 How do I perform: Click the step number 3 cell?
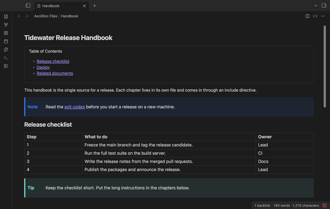(x=53, y=161)
